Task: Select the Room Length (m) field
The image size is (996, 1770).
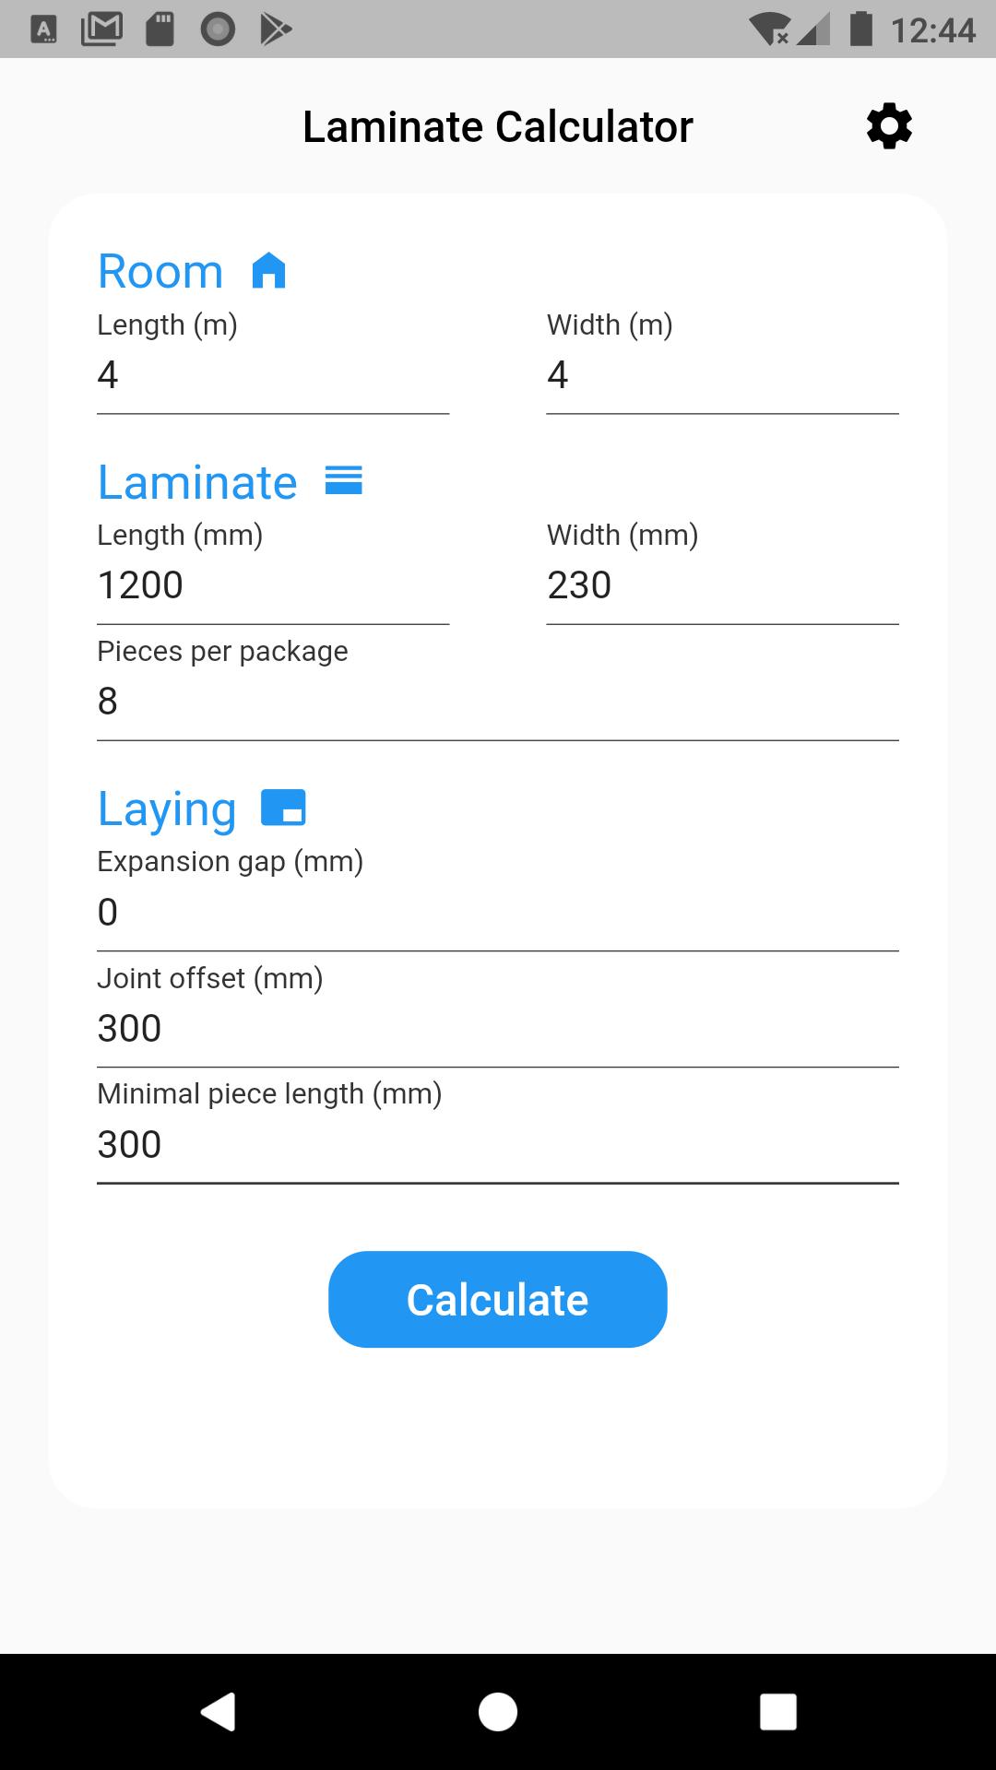Action: click(x=273, y=361)
